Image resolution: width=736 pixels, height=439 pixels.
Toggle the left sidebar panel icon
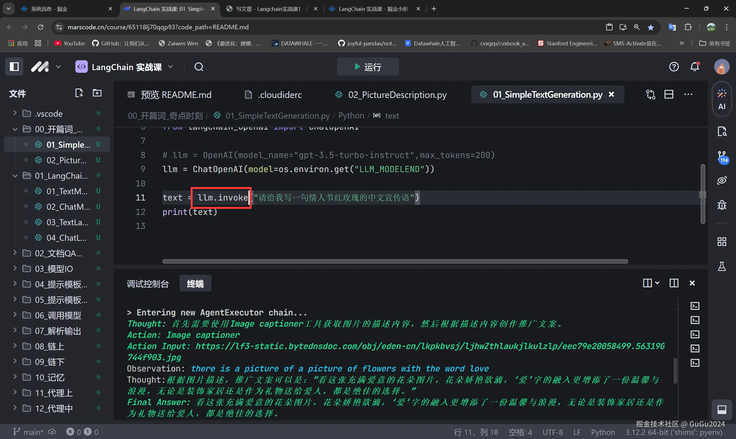point(14,67)
